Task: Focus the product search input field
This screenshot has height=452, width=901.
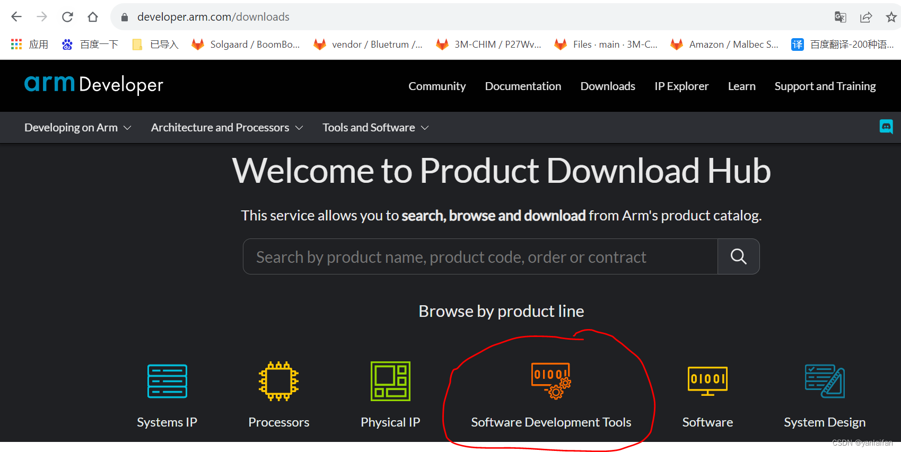Action: tap(480, 257)
